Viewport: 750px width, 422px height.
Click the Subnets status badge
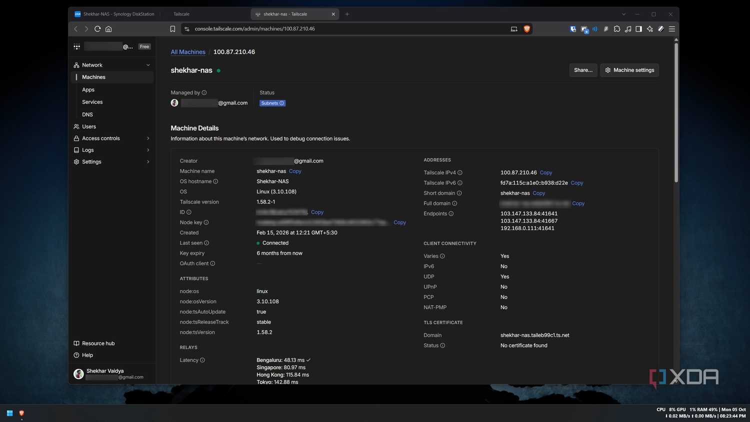pyautogui.click(x=272, y=103)
